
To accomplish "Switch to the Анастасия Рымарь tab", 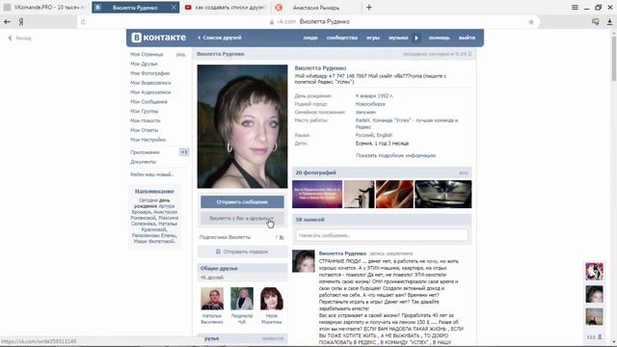I will (316, 8).
